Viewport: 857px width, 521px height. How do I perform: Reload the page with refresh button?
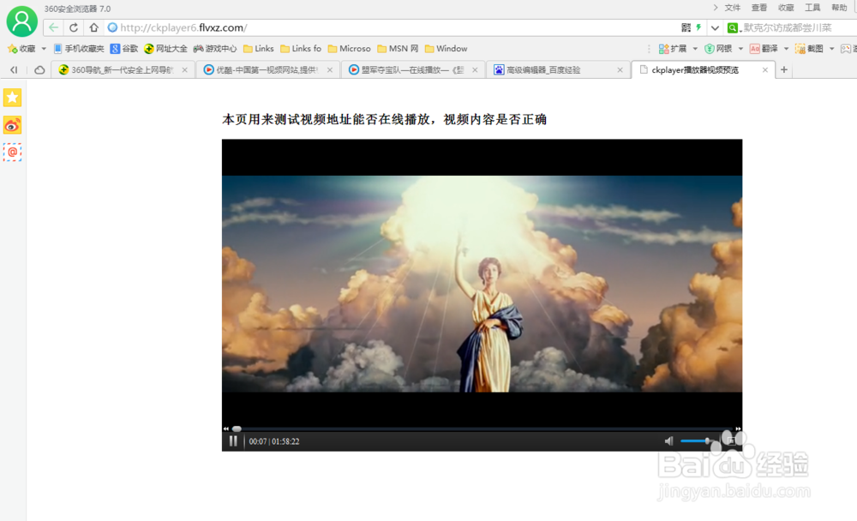(x=73, y=27)
